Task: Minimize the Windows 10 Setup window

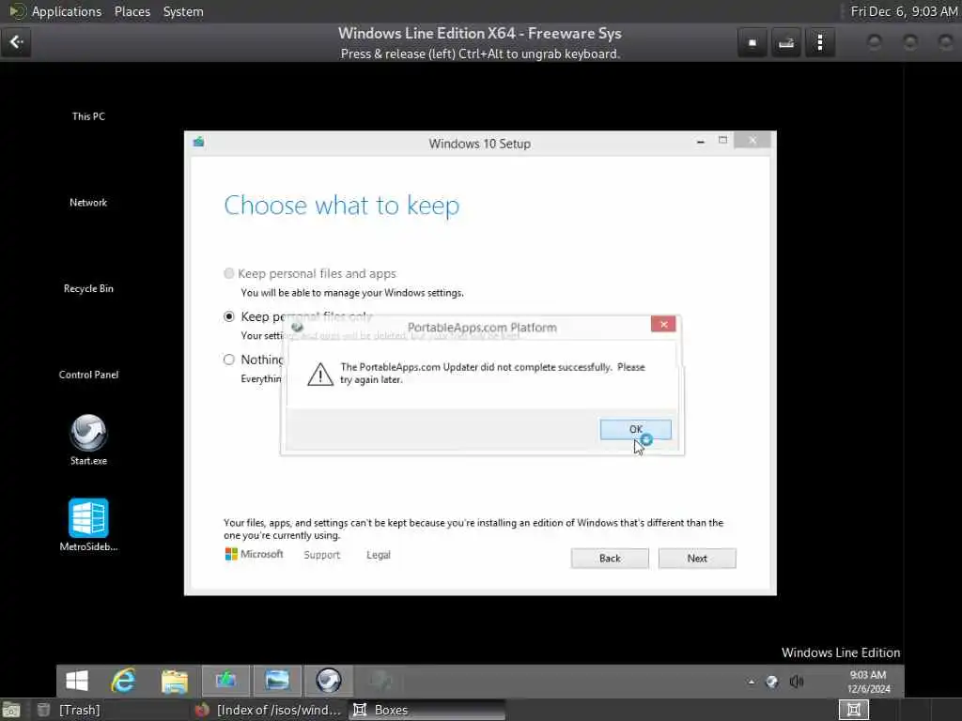Action: (x=700, y=142)
